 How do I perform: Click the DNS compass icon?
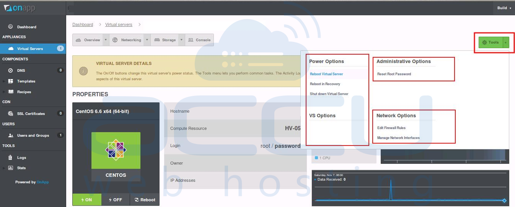tap(11, 70)
